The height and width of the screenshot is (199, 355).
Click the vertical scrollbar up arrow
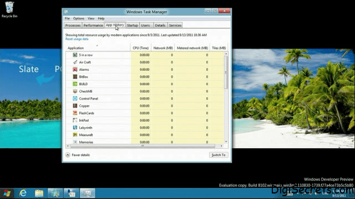[226, 54]
